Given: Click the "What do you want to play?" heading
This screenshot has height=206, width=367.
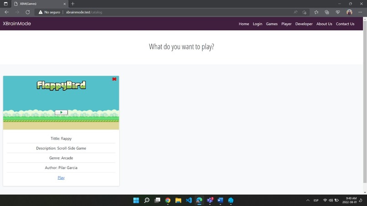Looking at the screenshot, I should (x=181, y=47).
